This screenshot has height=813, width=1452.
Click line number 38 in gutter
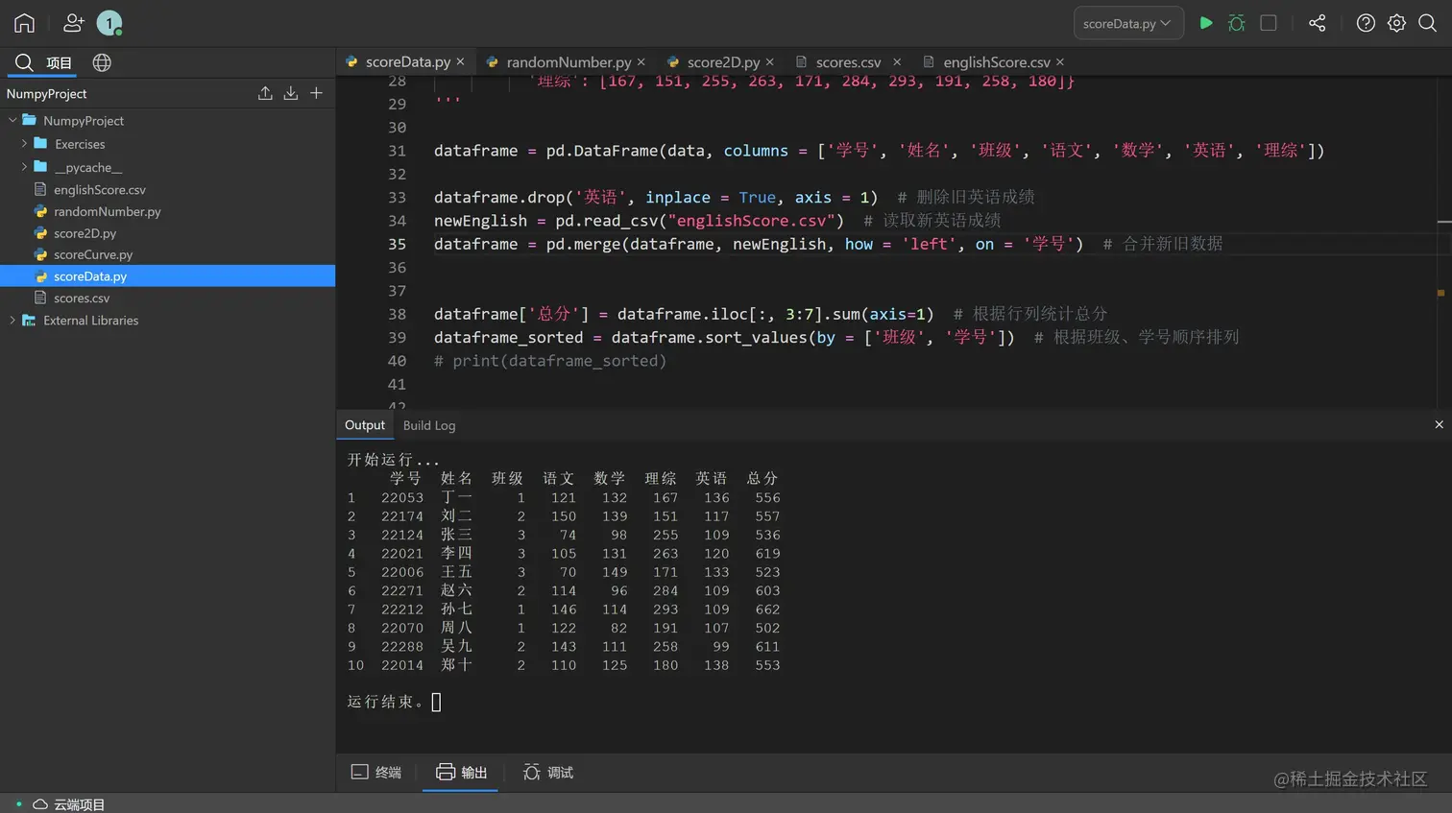[x=397, y=314]
